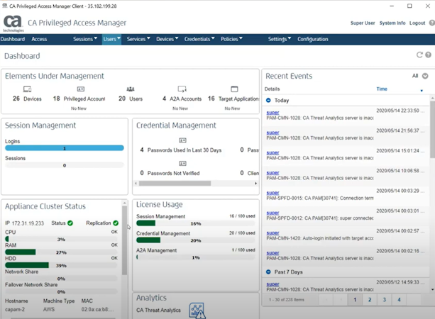Click the RAM usage bar
Image resolution: width=435 pixels, height=319 pixels.
(x=61, y=252)
